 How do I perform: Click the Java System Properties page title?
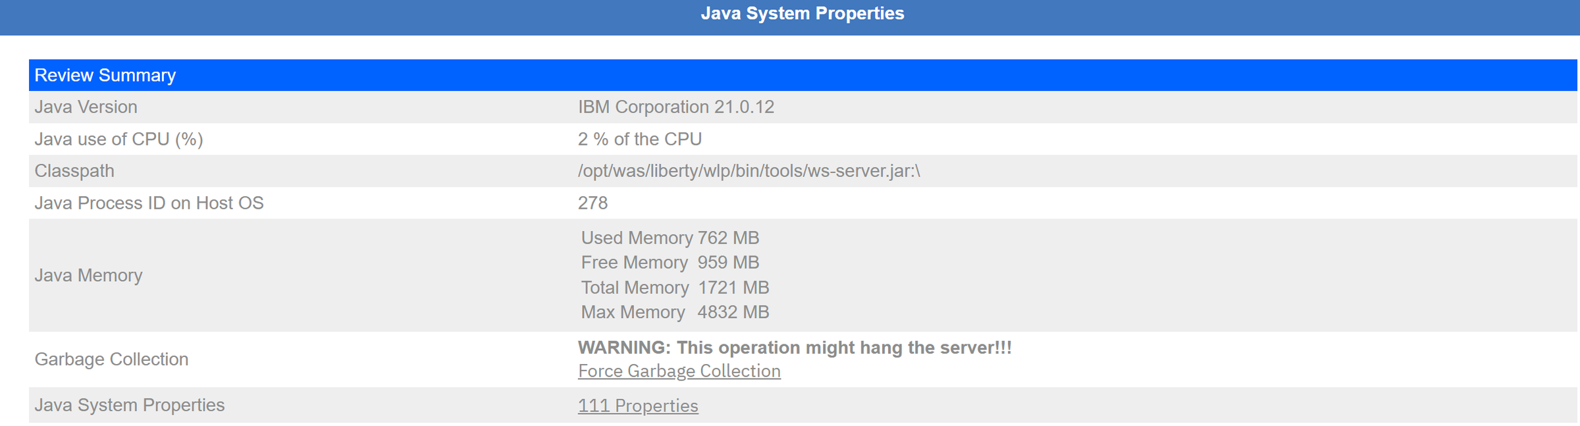coord(802,14)
